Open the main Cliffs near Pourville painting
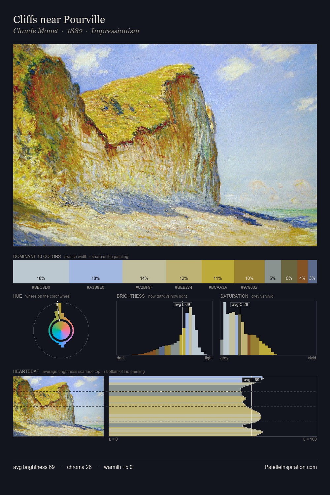This screenshot has width=330, height=495. point(165,145)
